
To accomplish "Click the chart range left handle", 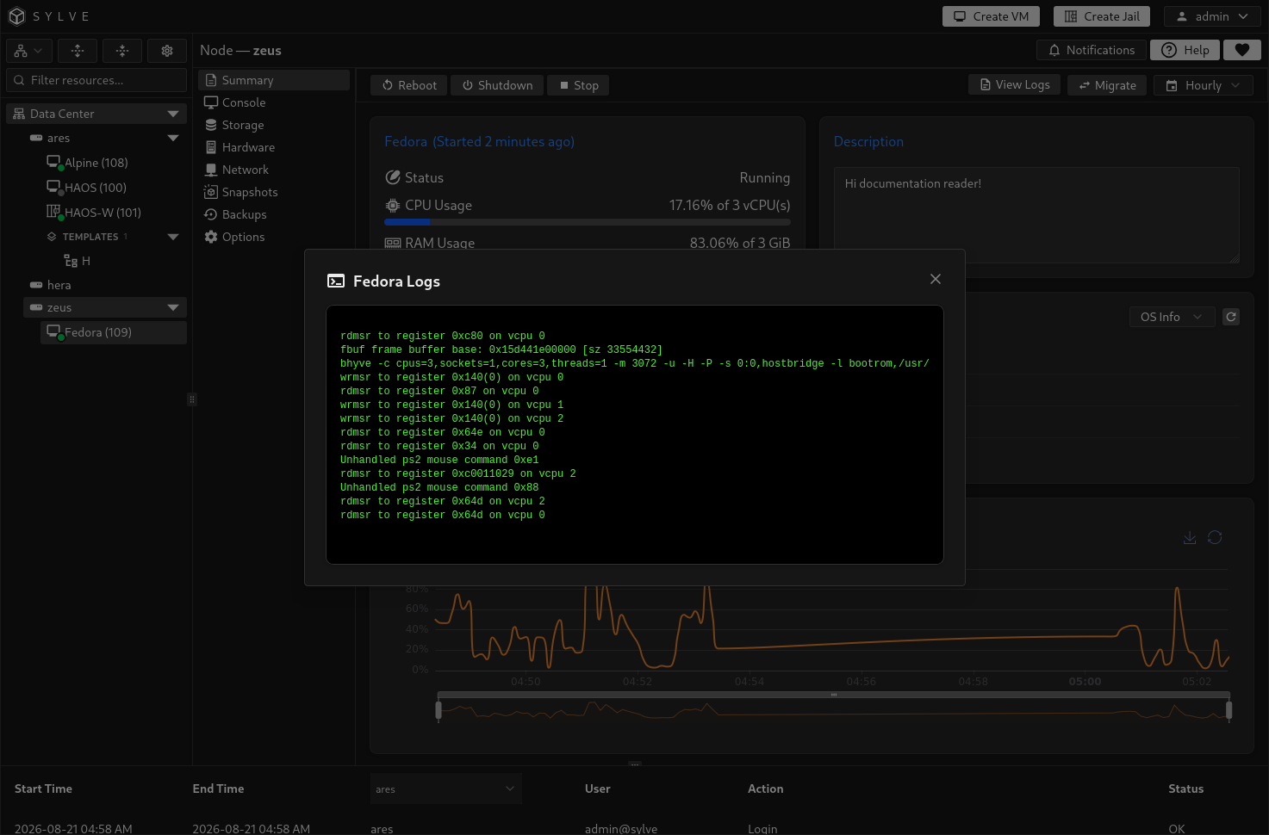I will [x=439, y=710].
